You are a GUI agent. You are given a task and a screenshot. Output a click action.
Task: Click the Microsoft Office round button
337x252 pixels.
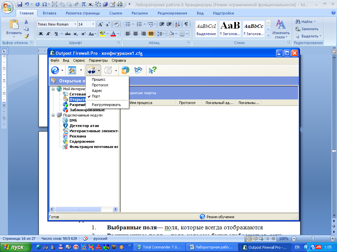coord(7,7)
